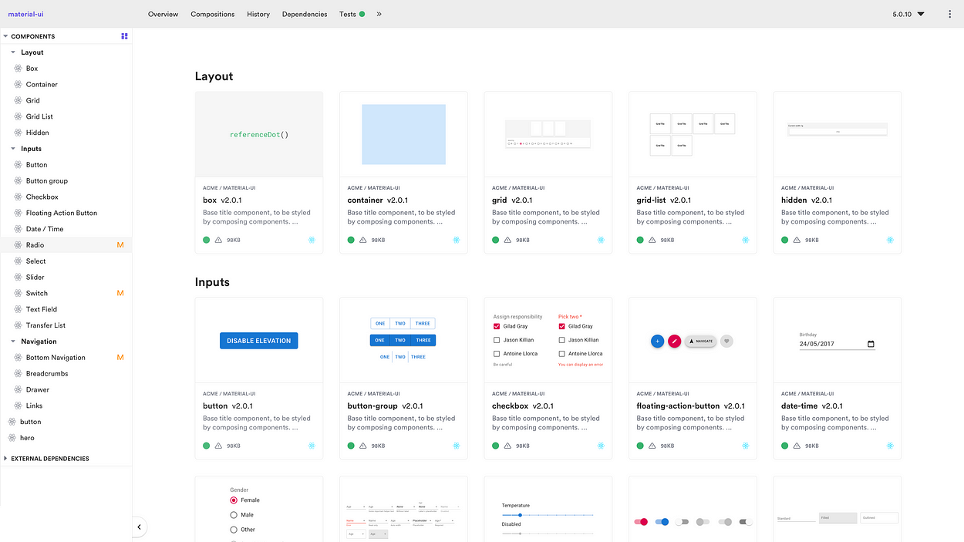This screenshot has width=964, height=542.
Task: Click the React env icon on checkbox card
Action: 601,446
